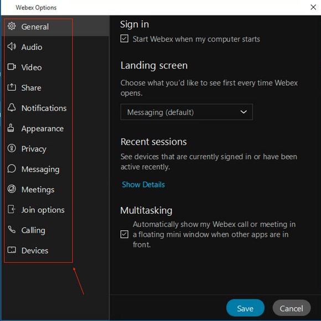The image size is (321, 321).
Task: Click the Sign in heading
Action: 134,24
